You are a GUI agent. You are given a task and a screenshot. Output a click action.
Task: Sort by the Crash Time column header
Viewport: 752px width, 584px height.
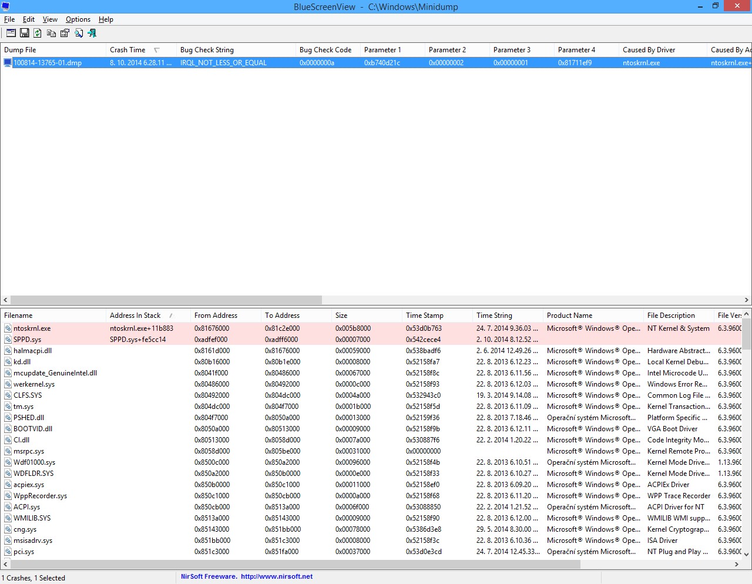(x=142, y=50)
